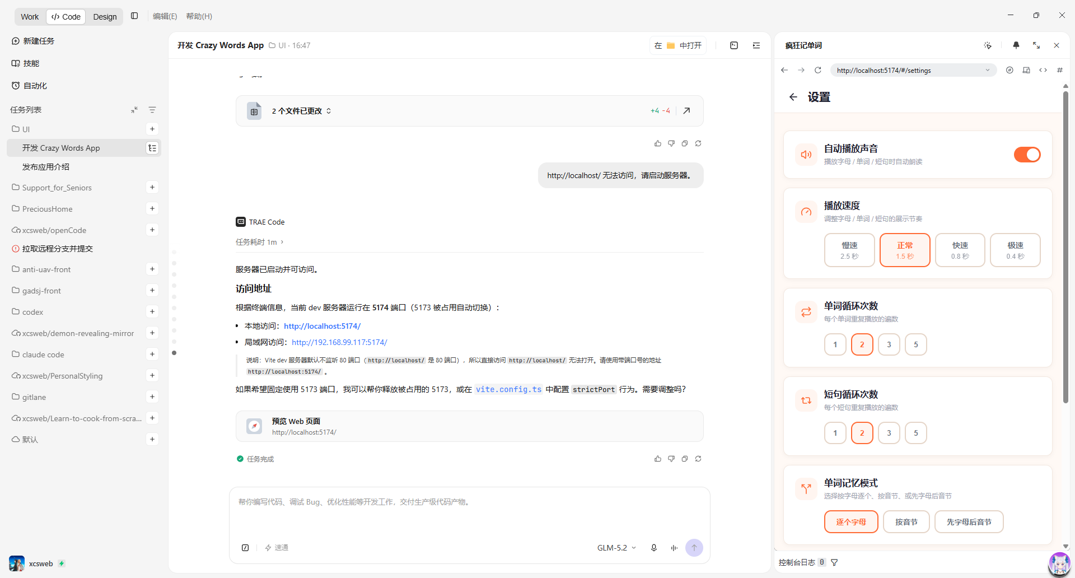Image resolution: width=1075 pixels, height=578 pixels.
Task: Click 速通 fast mode button
Action: tap(277, 548)
